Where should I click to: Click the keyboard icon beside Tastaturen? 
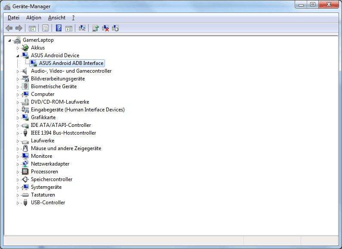[x=25, y=195]
